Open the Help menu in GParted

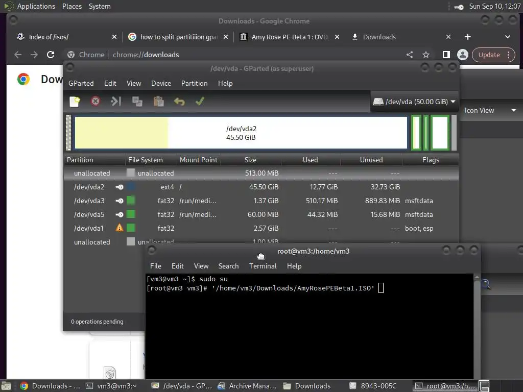point(225,83)
